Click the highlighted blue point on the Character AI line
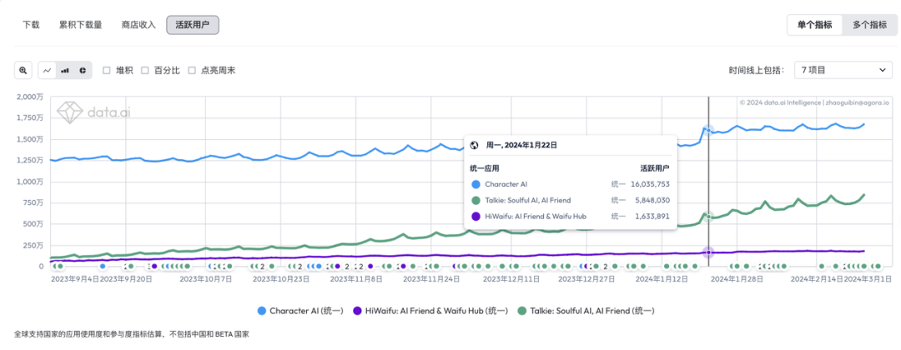 click(x=708, y=130)
